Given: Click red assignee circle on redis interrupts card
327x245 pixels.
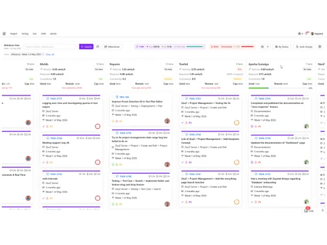Looking at the screenshot, I should [97, 198].
